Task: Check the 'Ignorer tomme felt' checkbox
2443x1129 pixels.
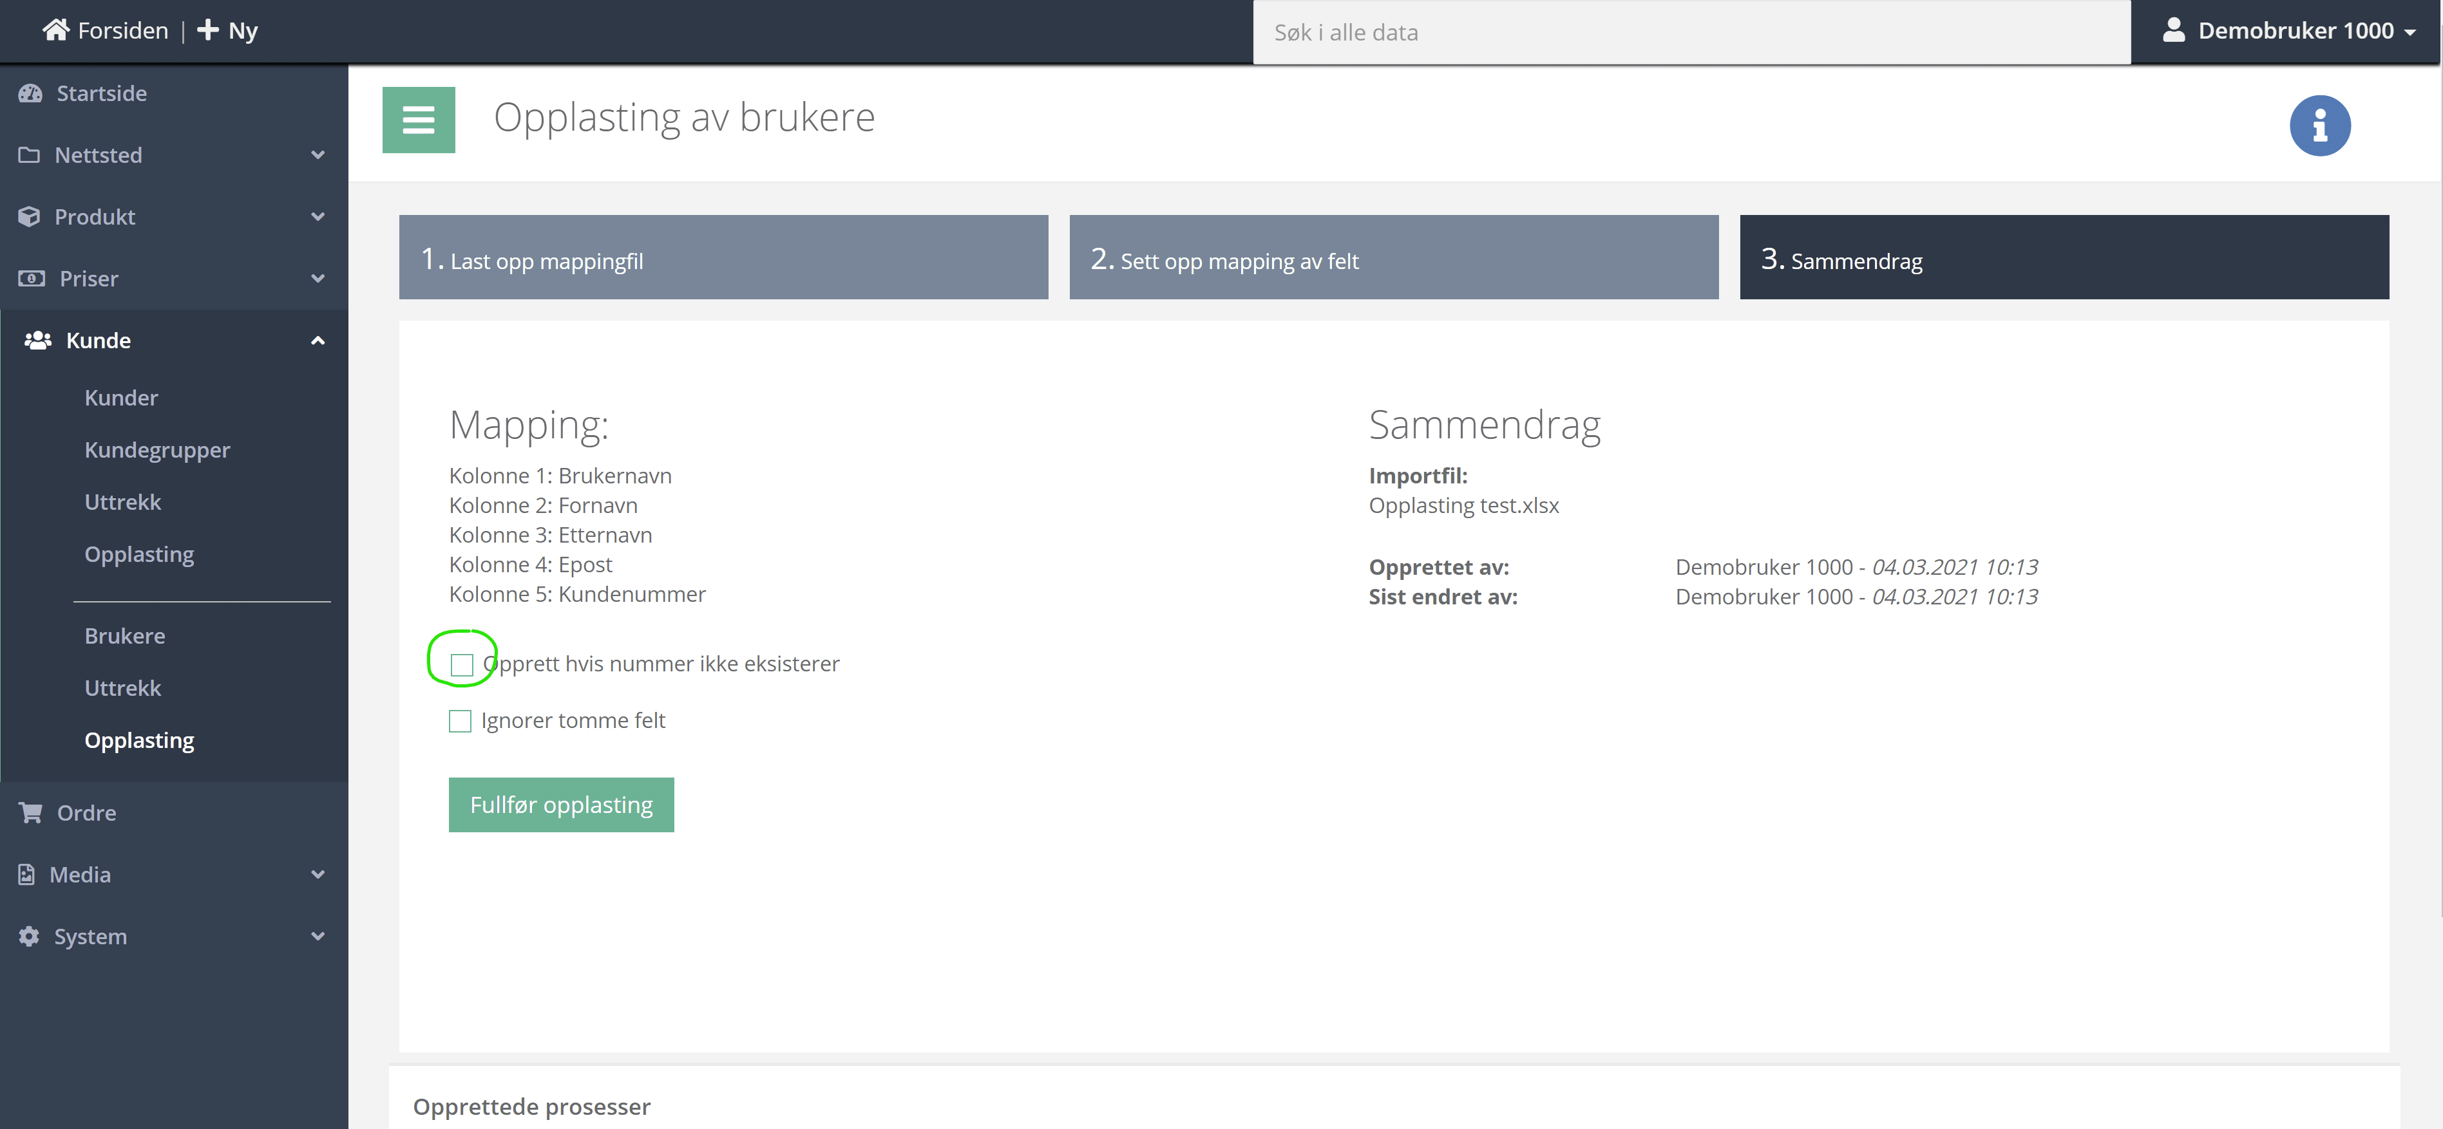Action: [x=460, y=722]
